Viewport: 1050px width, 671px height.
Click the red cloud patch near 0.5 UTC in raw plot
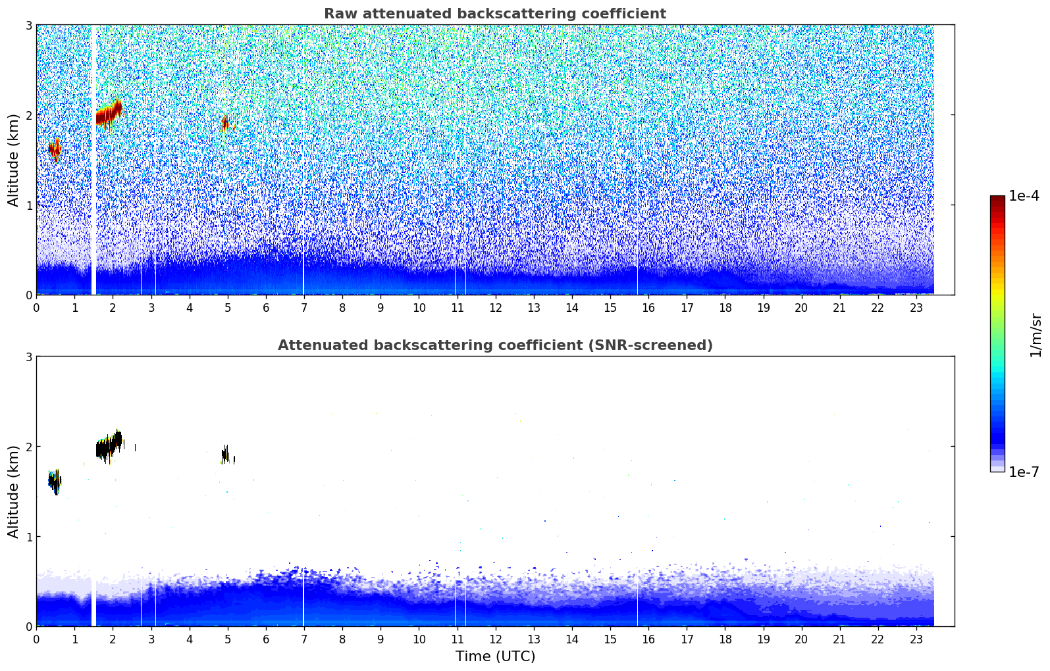coord(54,150)
